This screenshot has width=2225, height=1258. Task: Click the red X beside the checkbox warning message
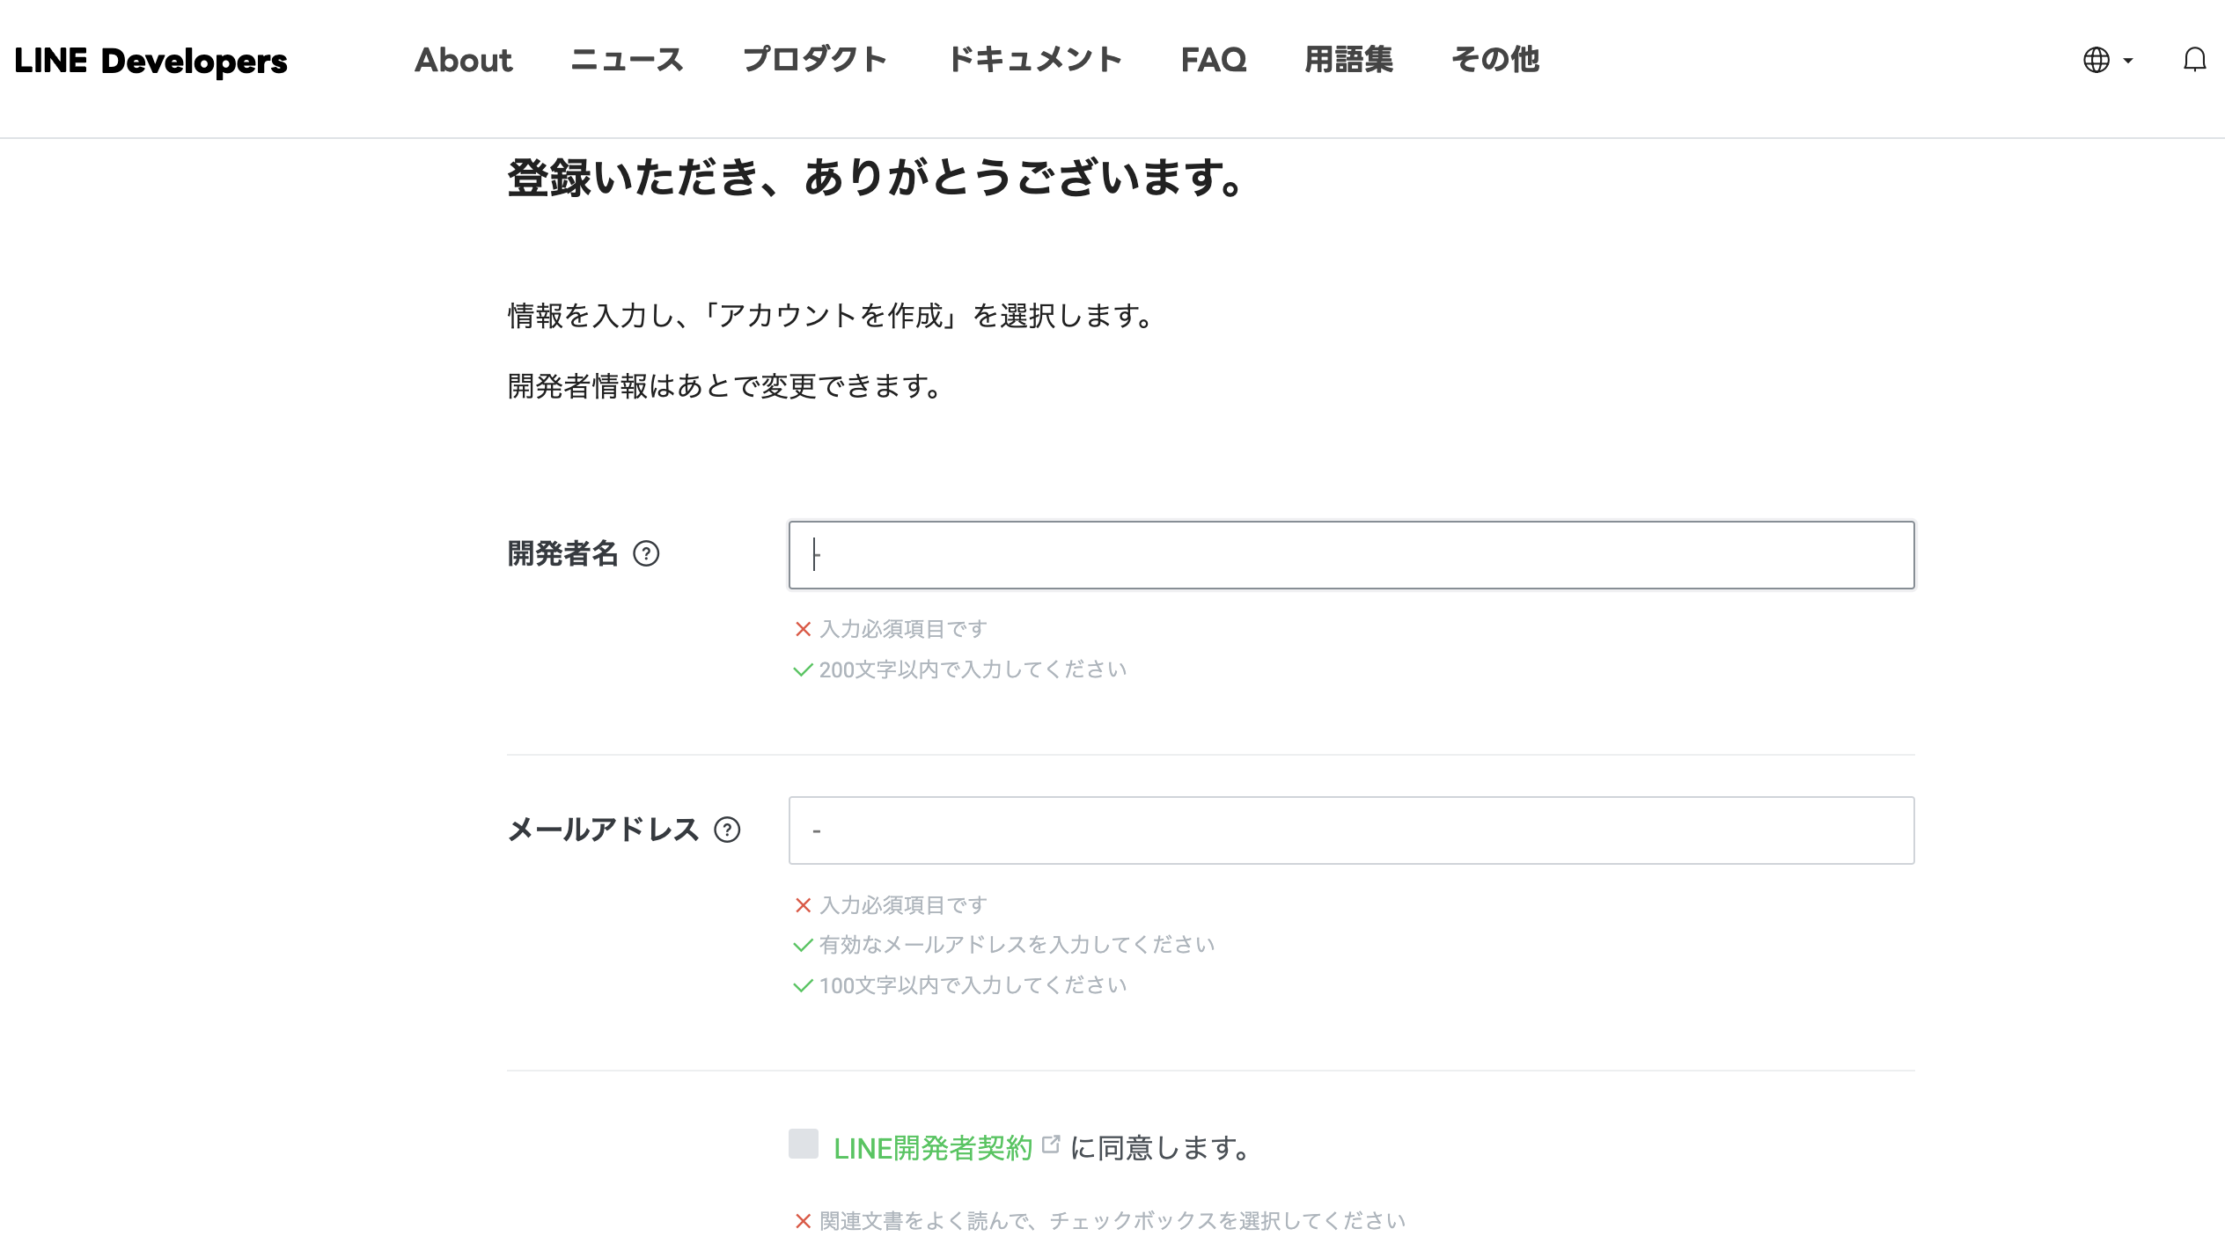[802, 1221]
